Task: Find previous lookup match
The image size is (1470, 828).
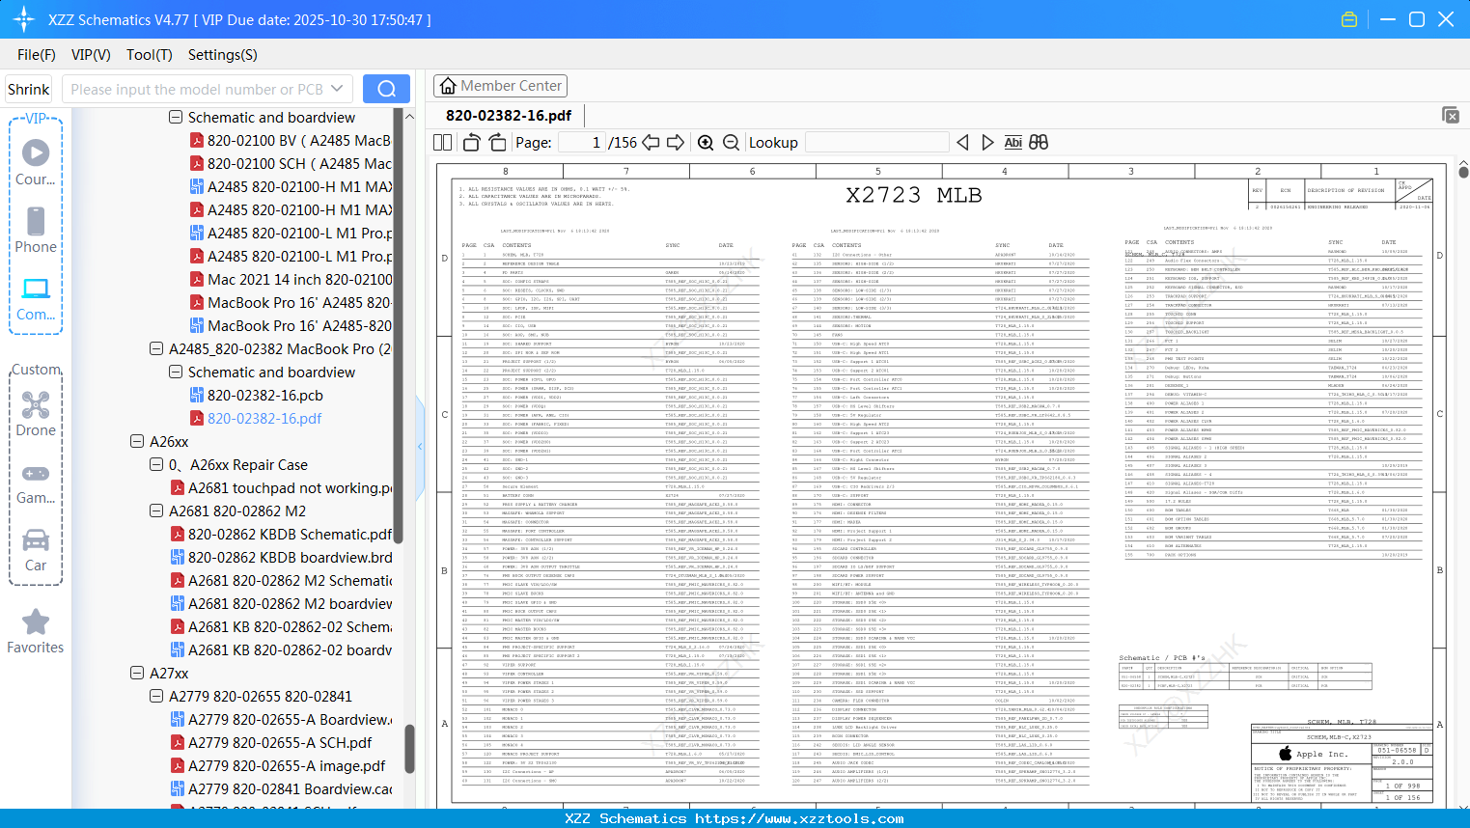Action: pos(962,143)
